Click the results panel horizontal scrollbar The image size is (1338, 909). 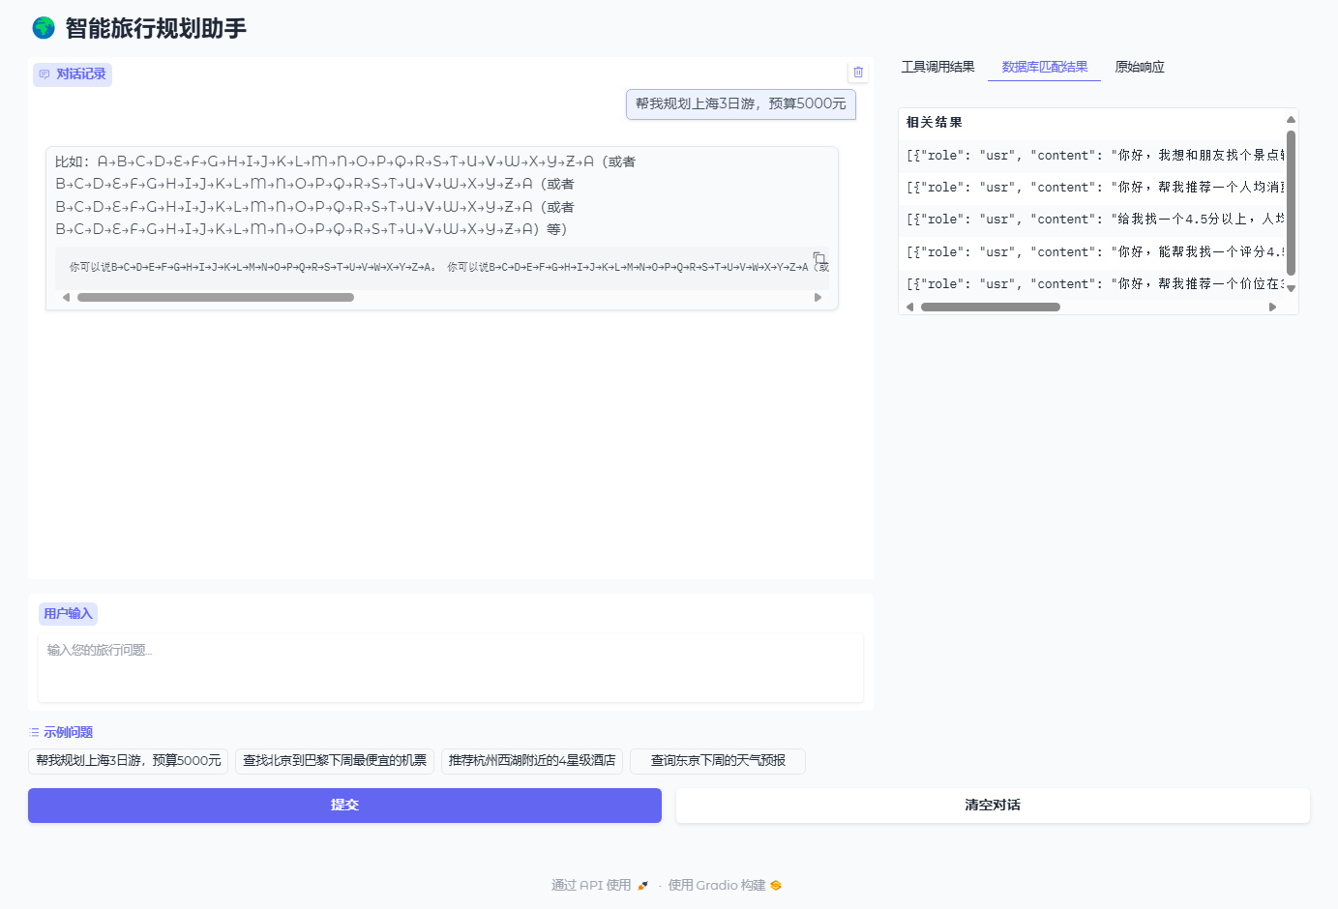(x=991, y=308)
